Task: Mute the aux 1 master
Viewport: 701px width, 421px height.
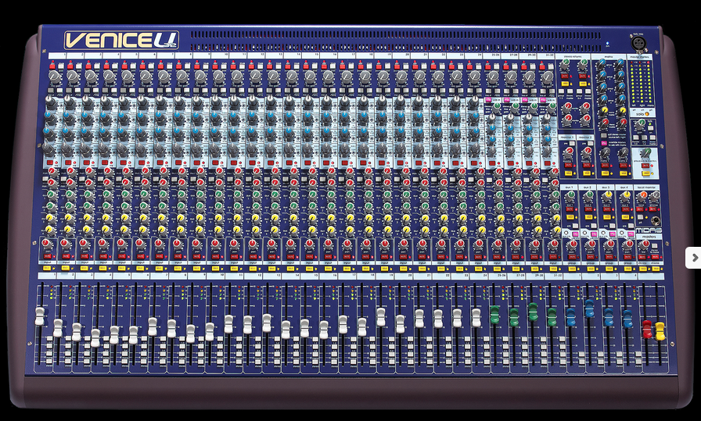Action: tap(570, 209)
